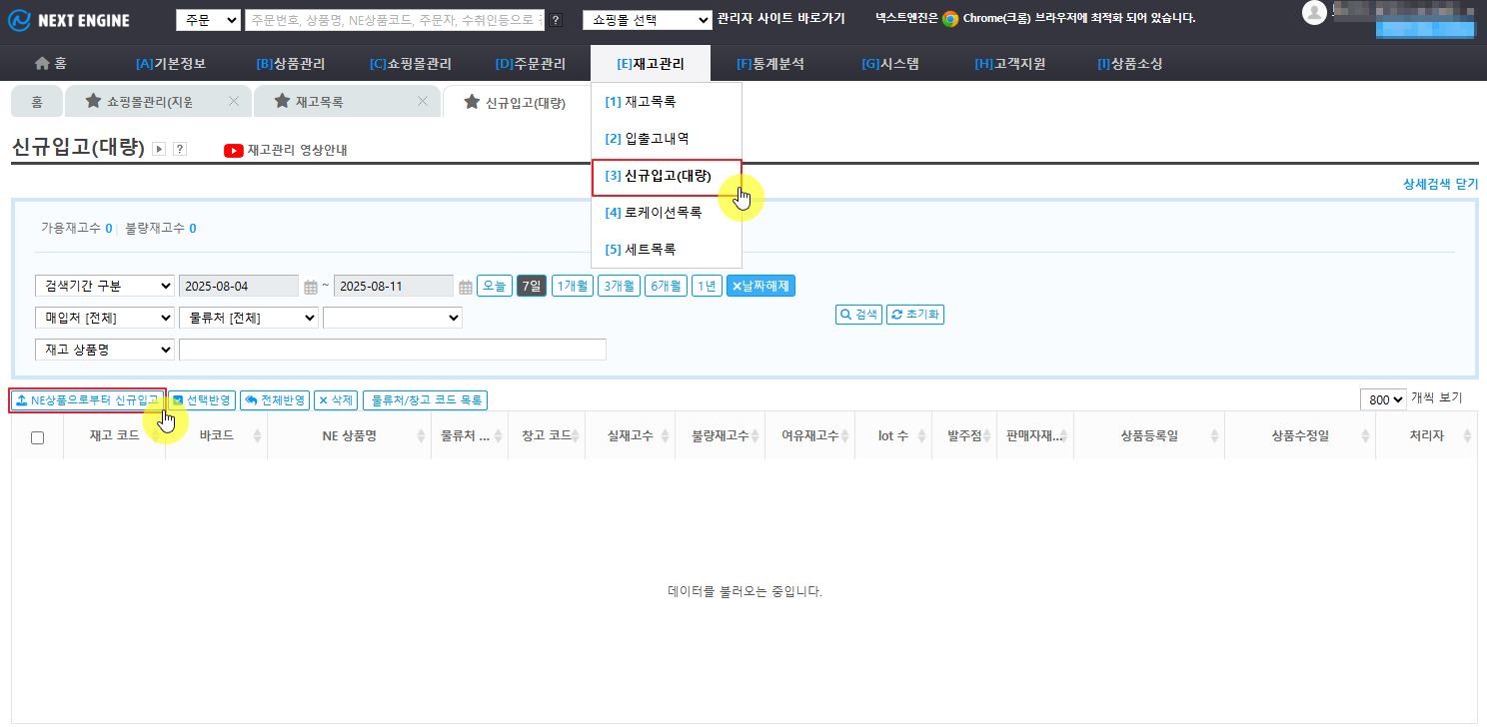Click the YouTube inventory video guide icon
Image resolution: width=1487 pixels, height=727 pixels.
[x=234, y=150]
